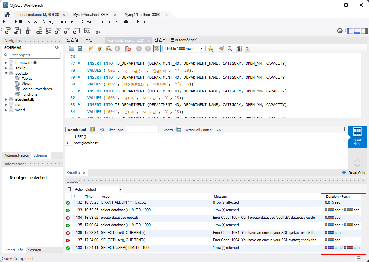Open the schema inspector
Screen dimensions: 369x262
click(28, 30)
